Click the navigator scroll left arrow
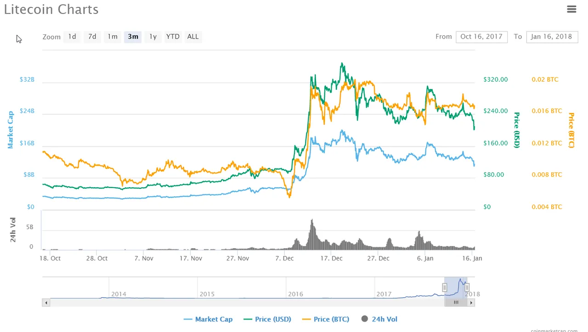This screenshot has height=332, width=588. click(46, 303)
